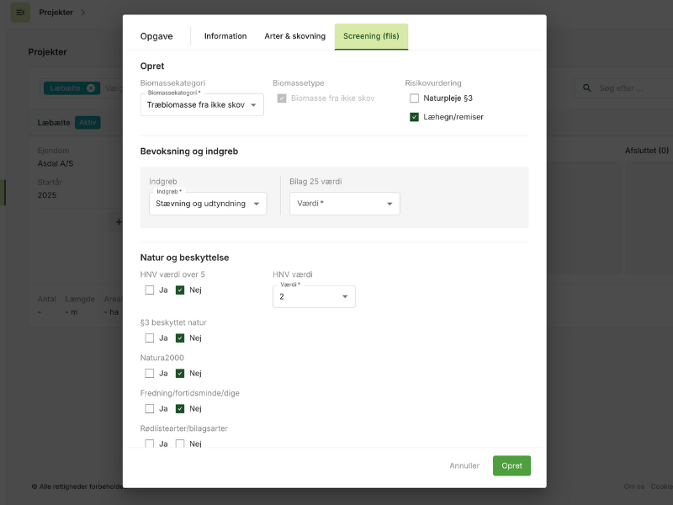Switch to Arter & skovning tab

(x=295, y=36)
